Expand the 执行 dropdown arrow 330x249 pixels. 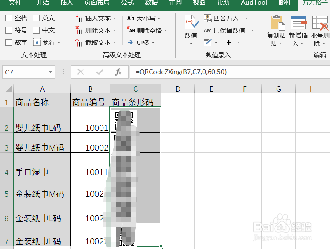[x=59, y=43]
